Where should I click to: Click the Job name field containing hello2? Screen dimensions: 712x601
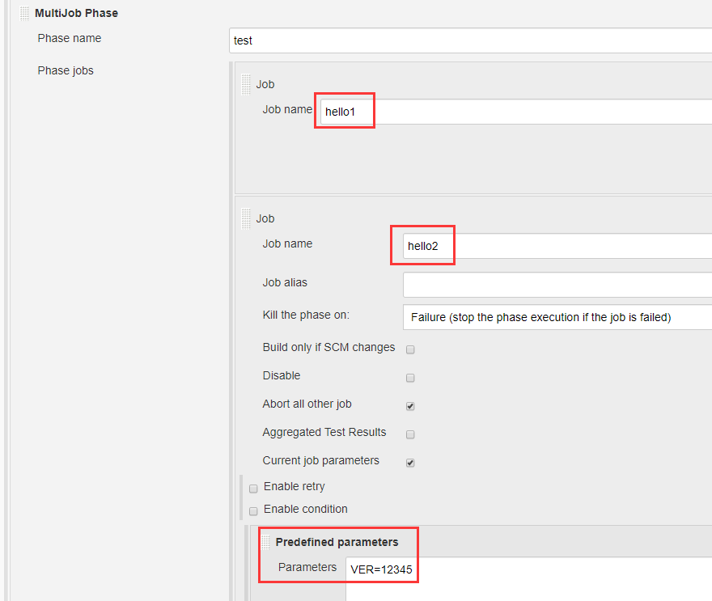point(557,246)
